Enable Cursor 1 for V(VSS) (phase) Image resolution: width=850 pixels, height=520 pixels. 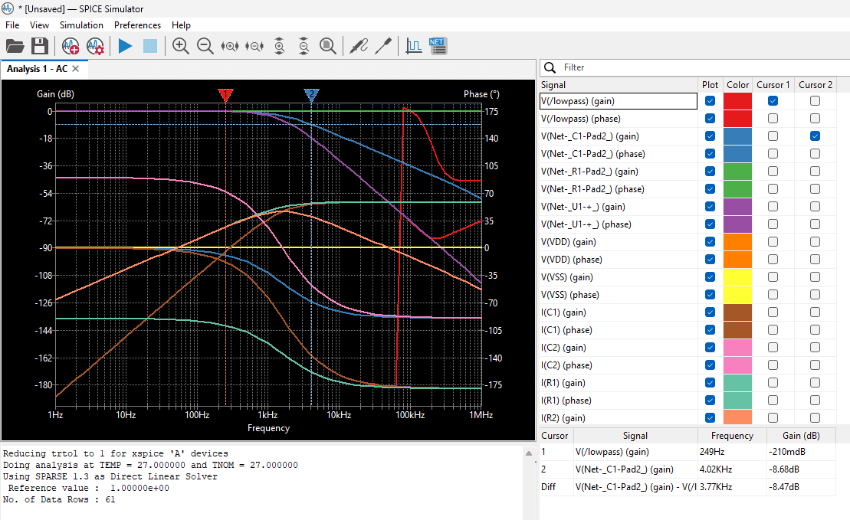773,295
